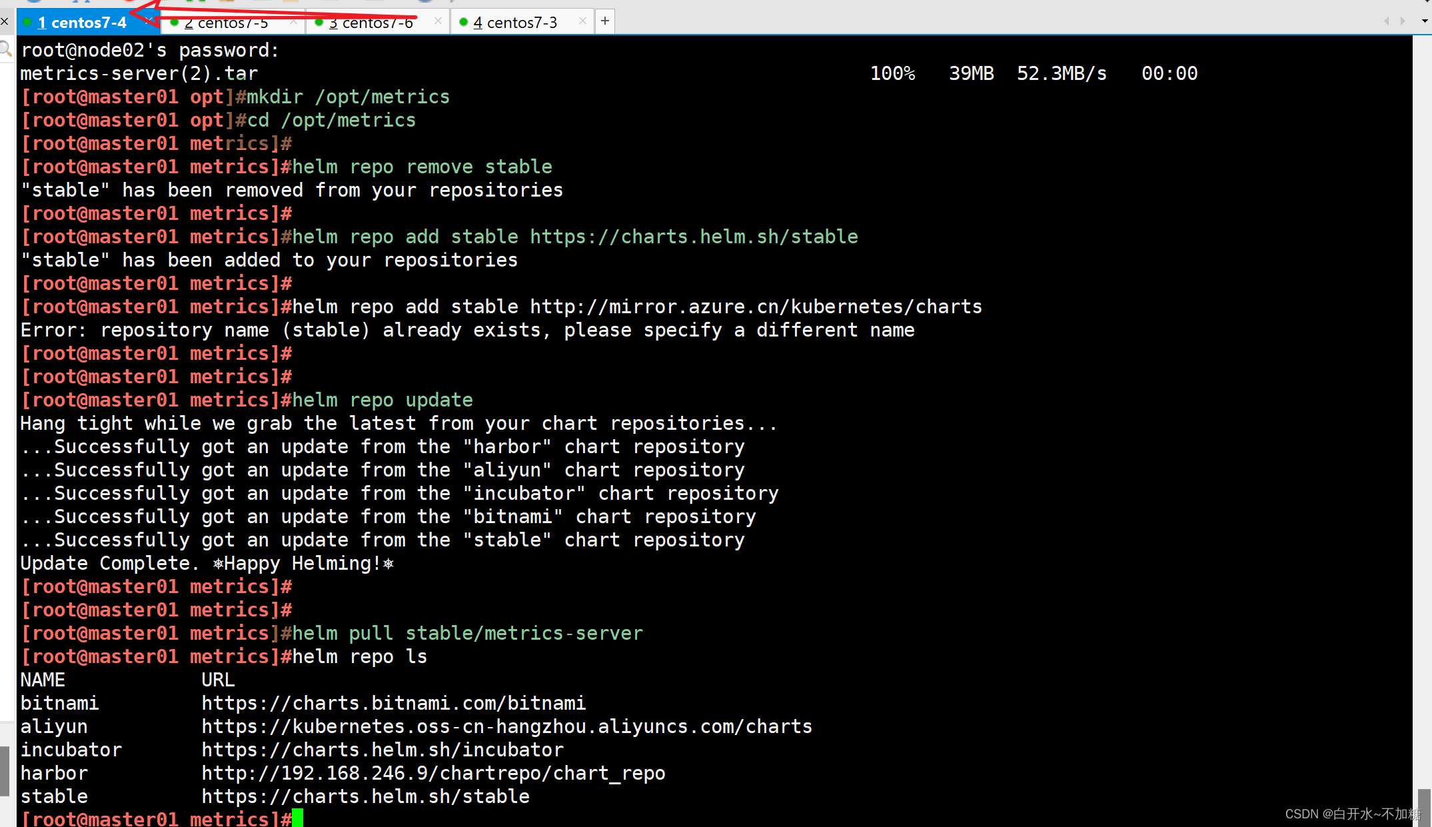Click the left panel's gray scrollbar thumb

click(x=5, y=770)
